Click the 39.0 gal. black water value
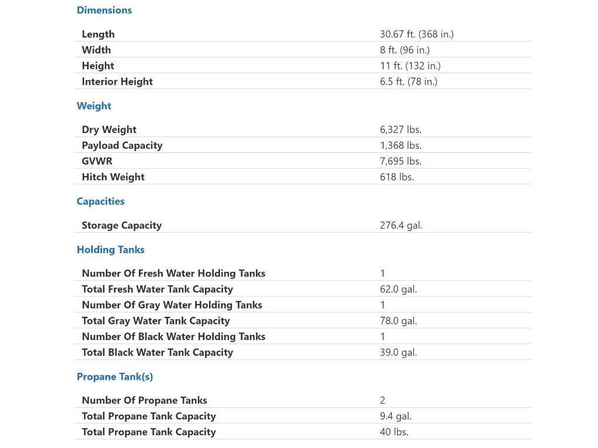Screen dimensions: 598x448 pos(398,352)
